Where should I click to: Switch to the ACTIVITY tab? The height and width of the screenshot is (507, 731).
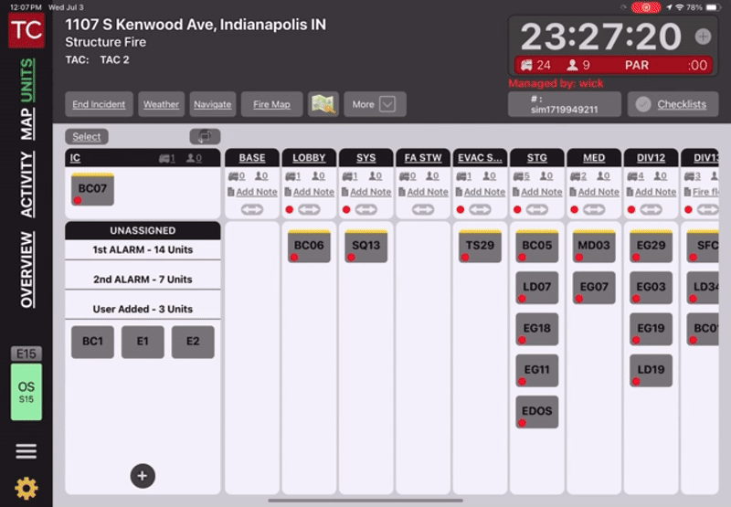pyautogui.click(x=27, y=184)
